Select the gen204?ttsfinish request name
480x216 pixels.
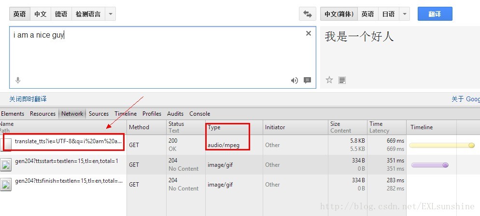pyautogui.click(x=69, y=181)
